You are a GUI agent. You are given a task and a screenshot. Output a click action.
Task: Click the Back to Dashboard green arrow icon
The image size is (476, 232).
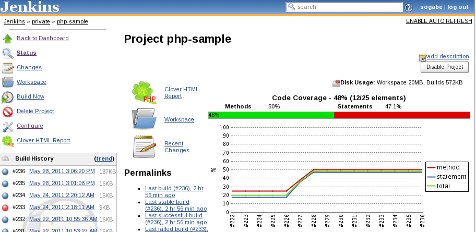tap(8, 39)
